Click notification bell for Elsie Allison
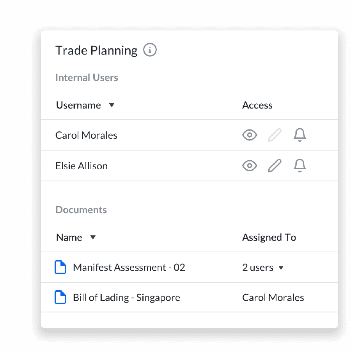 coord(300,166)
